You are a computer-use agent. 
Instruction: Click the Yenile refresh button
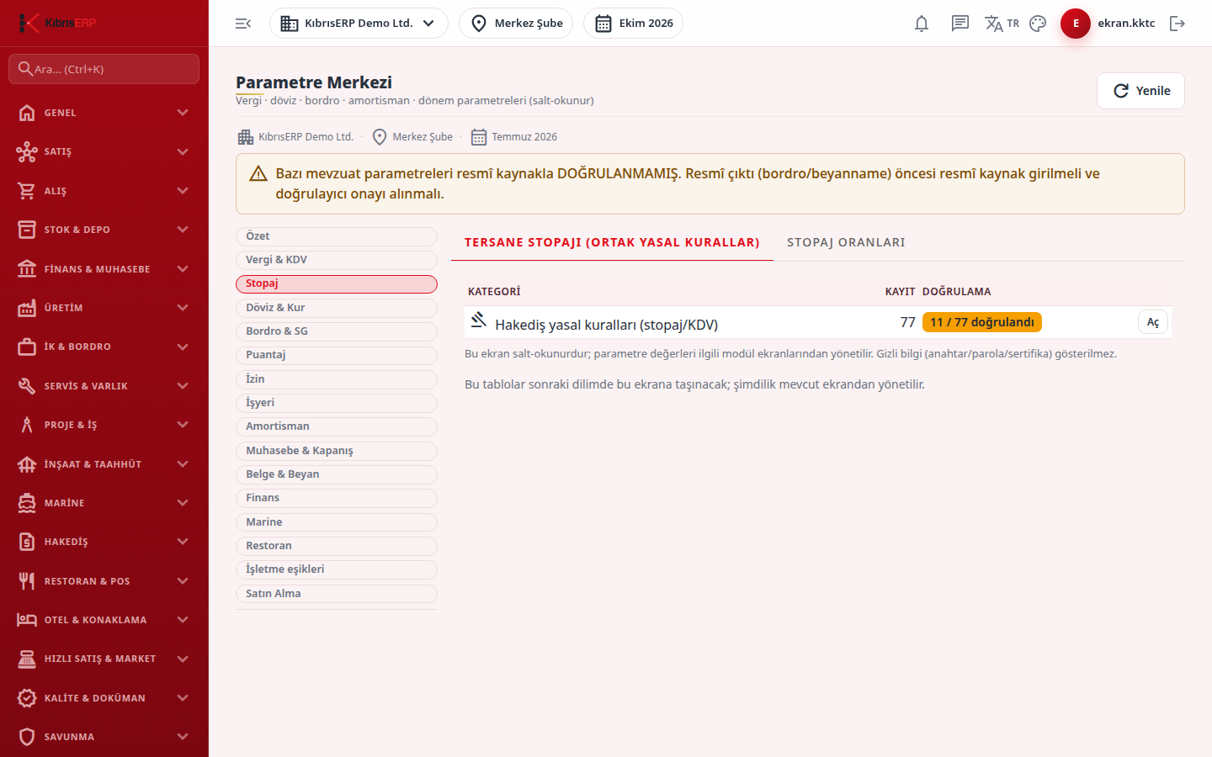pos(1140,91)
